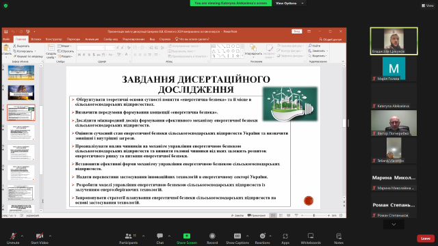Select Владислав Цикунов's highlighted video tile

coord(394,41)
